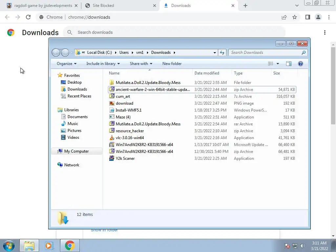Viewport: 336px width, 252px height.
Task: Click Explorer forward navigation arrow
Action: pyautogui.click(x=65, y=52)
